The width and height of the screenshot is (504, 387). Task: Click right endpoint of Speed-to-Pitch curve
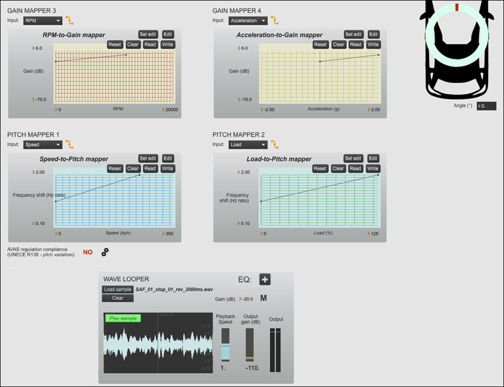[x=140, y=175]
